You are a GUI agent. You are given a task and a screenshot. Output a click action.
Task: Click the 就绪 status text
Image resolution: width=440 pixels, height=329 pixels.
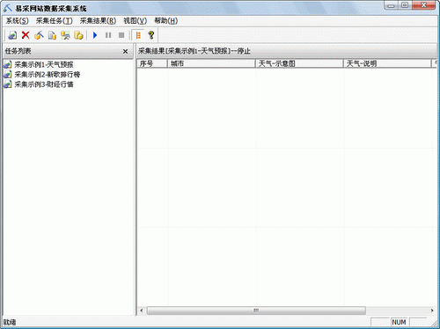(x=10, y=322)
